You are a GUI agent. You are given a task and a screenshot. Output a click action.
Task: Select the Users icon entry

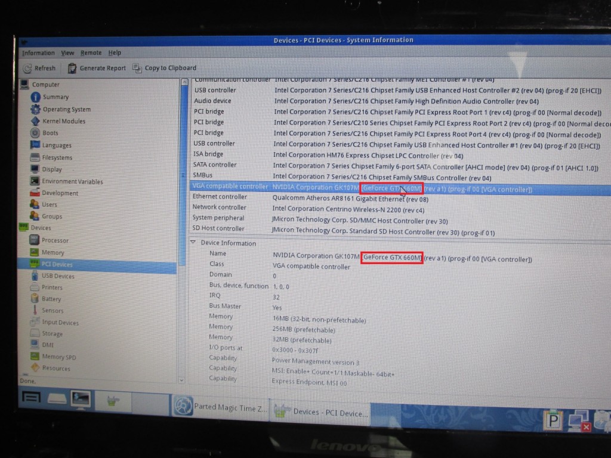coord(35,204)
